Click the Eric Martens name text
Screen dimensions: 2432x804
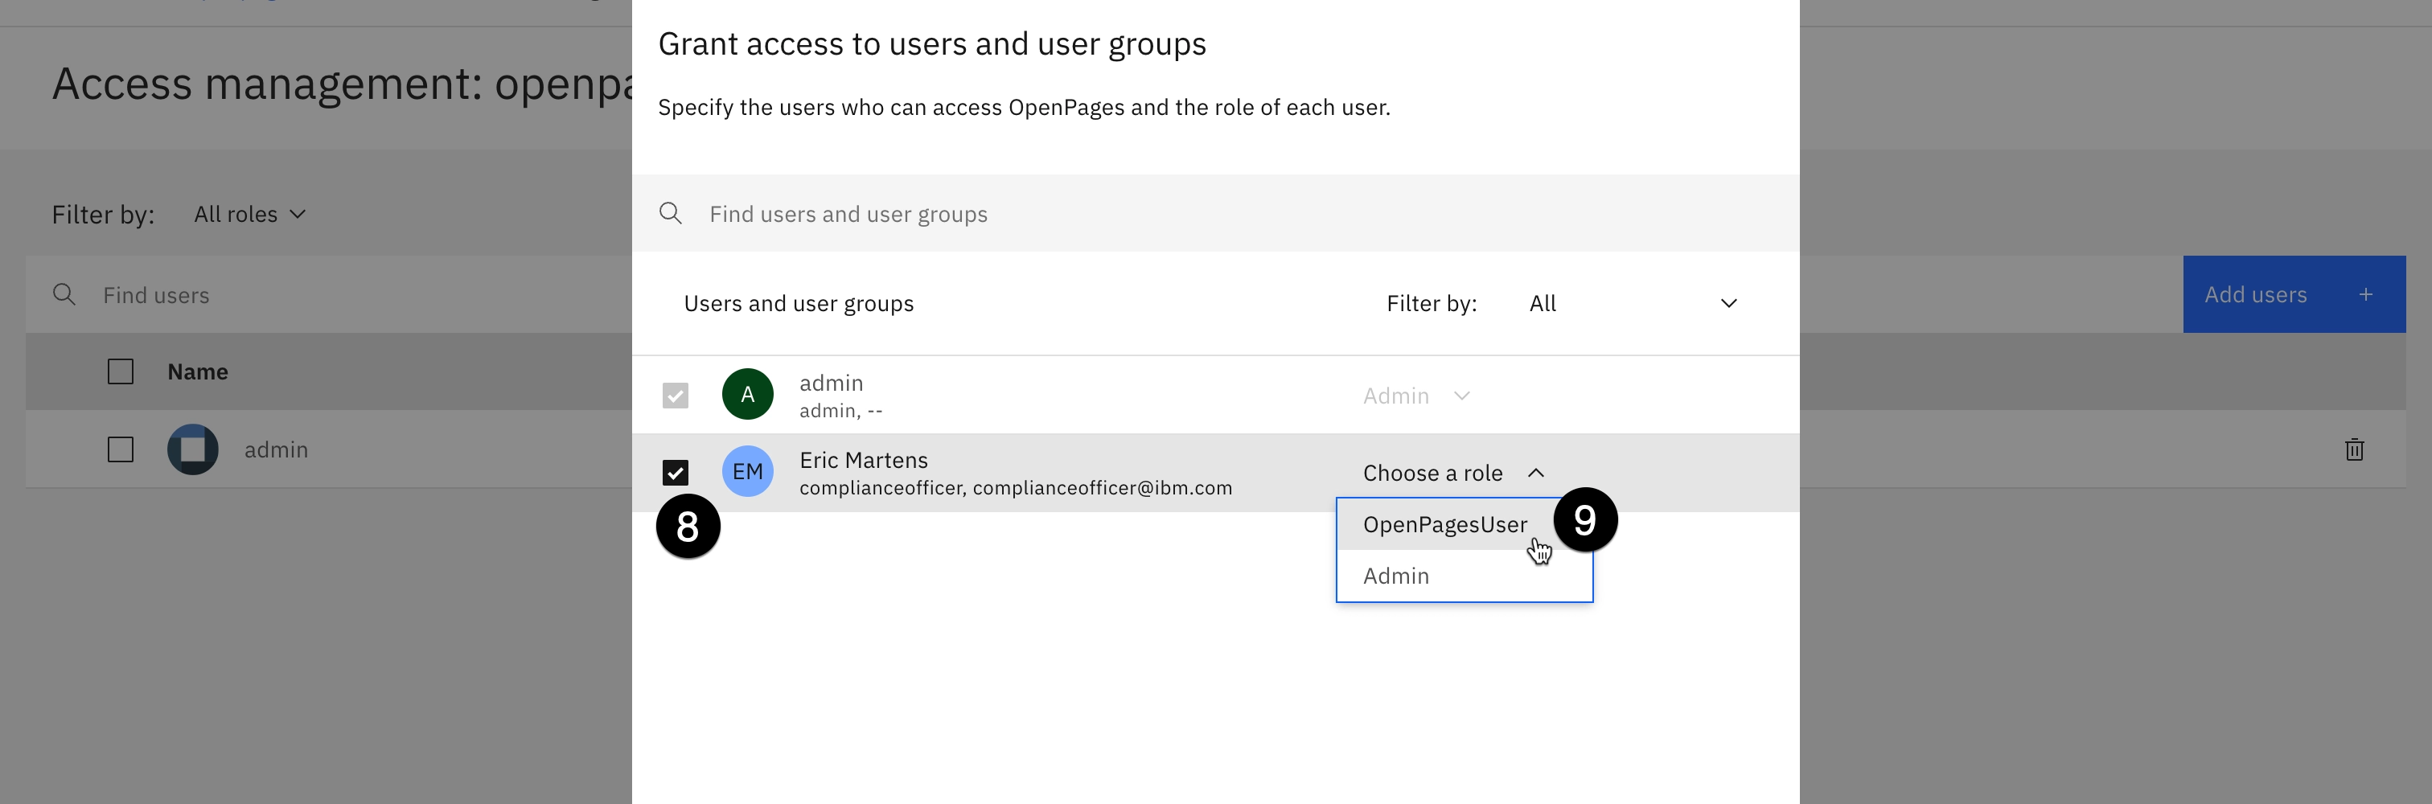[864, 460]
